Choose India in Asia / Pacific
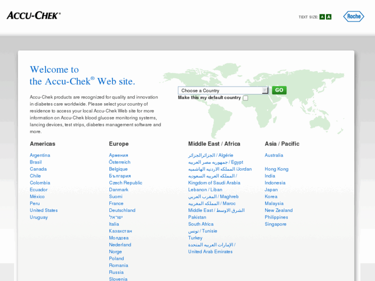The image size is (375, 281). point(270,176)
